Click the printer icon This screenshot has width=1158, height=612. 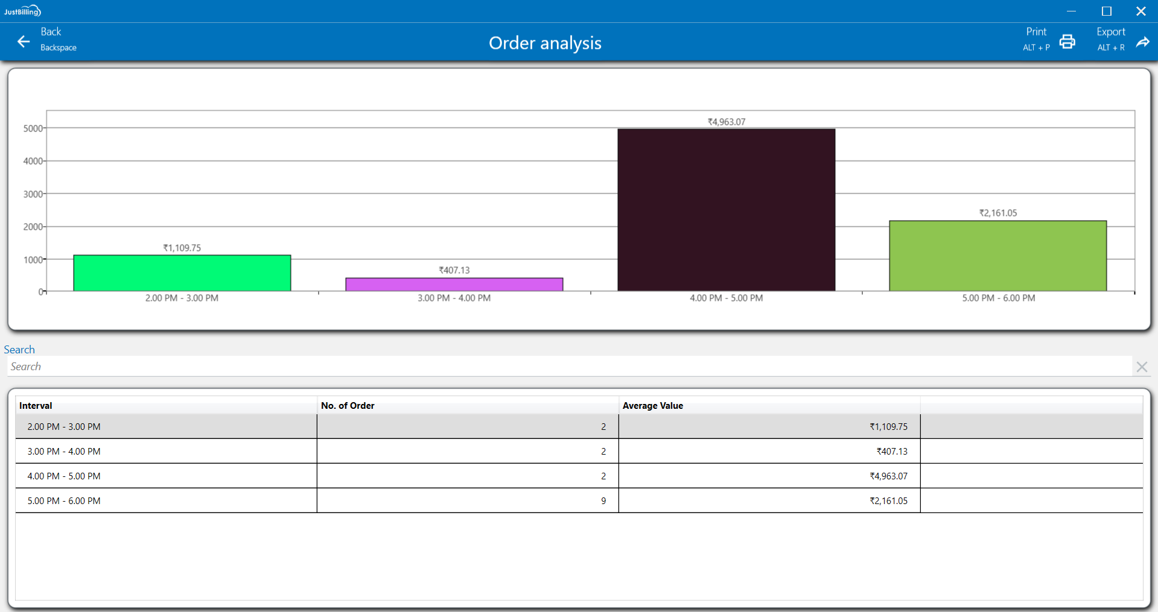point(1067,42)
